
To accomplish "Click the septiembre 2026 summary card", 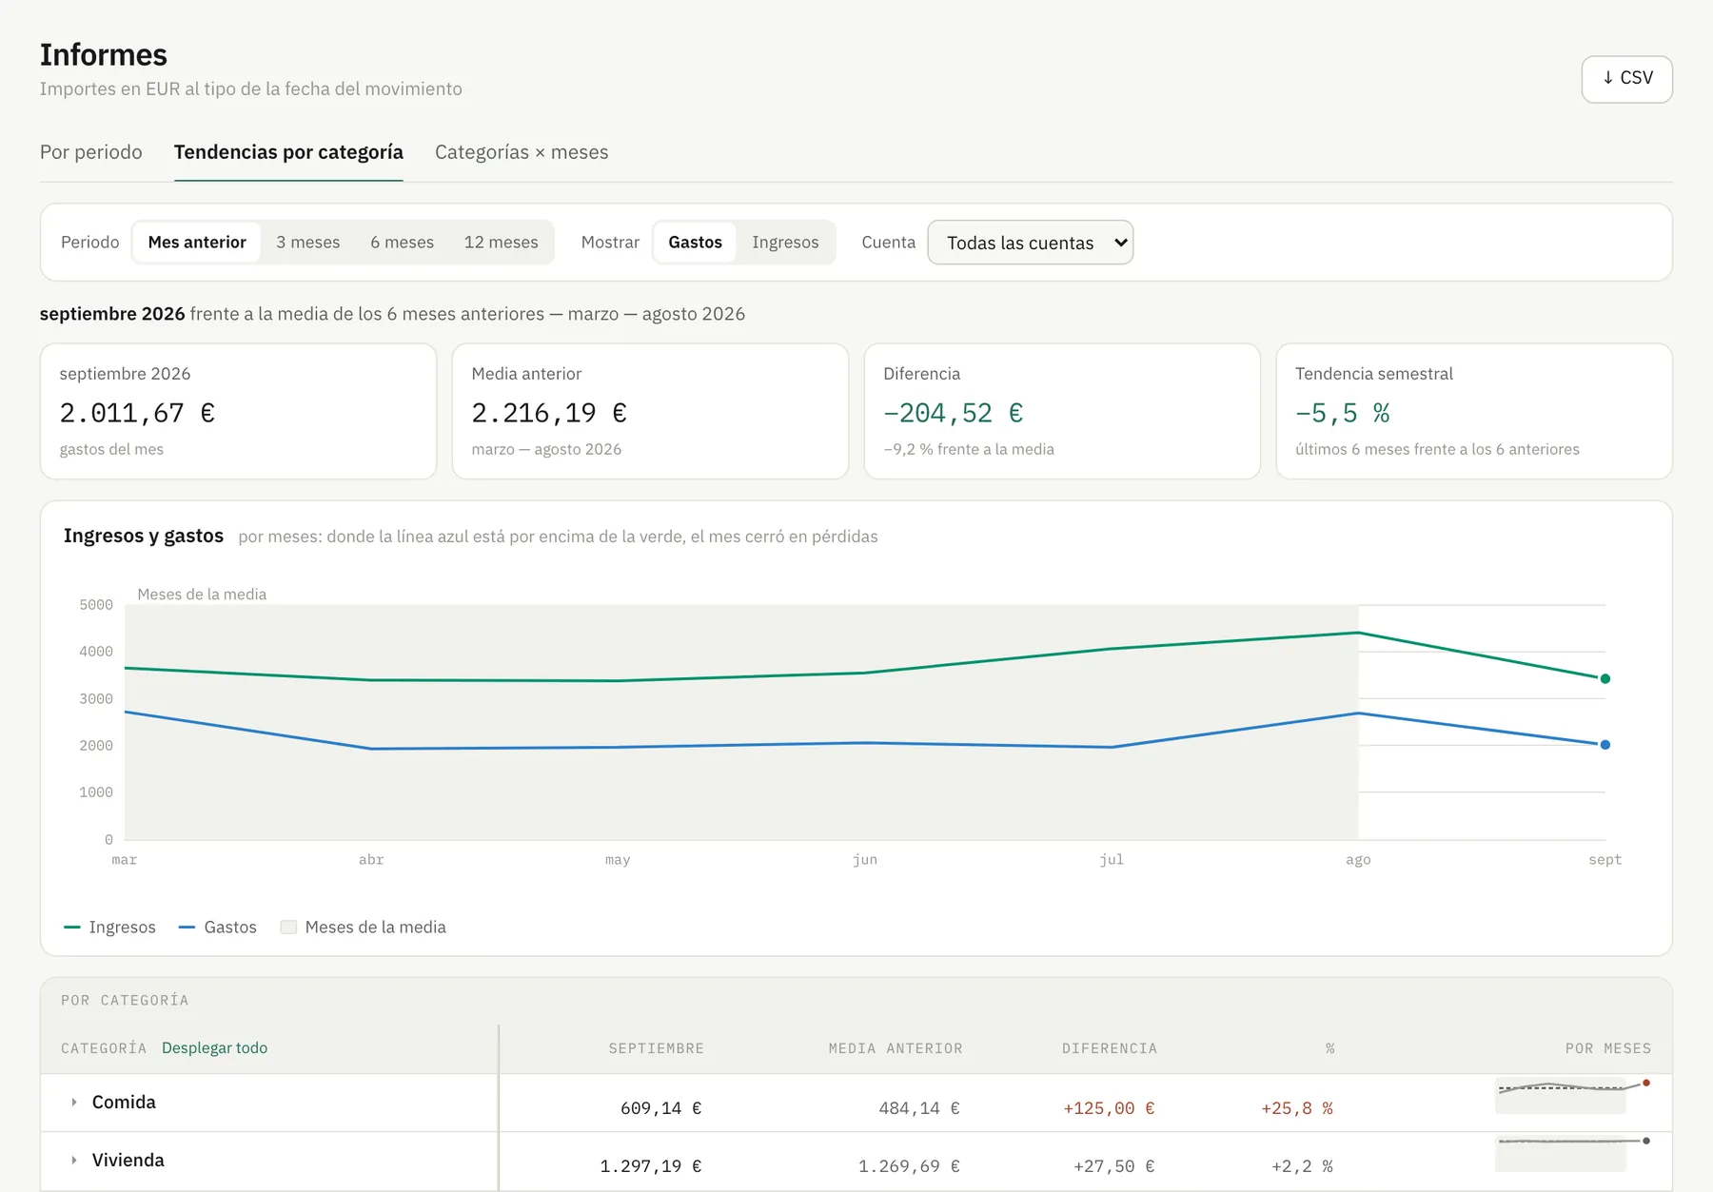I will coord(238,411).
